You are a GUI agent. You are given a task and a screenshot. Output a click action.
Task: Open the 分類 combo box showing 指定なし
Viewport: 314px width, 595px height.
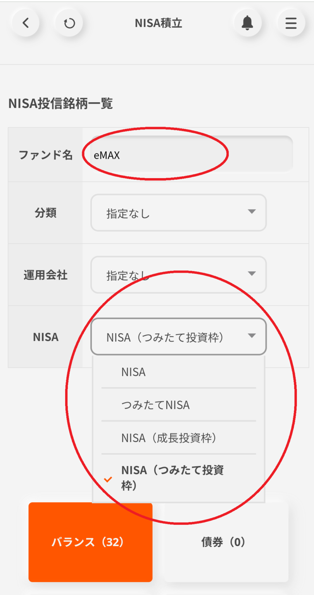[178, 213]
